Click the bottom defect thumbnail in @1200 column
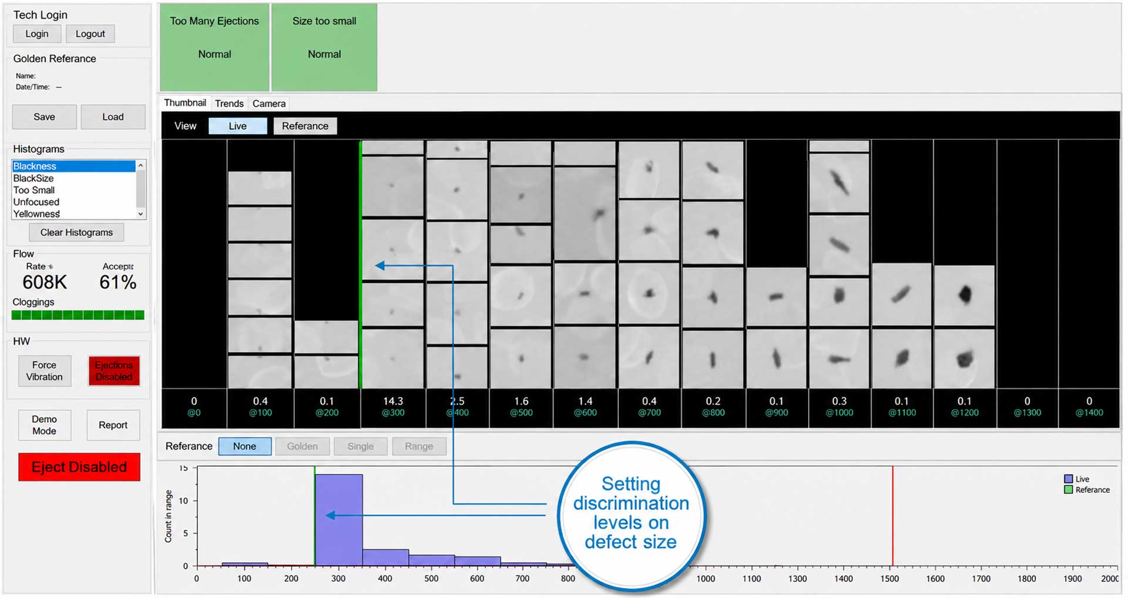1128x598 pixels. point(964,358)
